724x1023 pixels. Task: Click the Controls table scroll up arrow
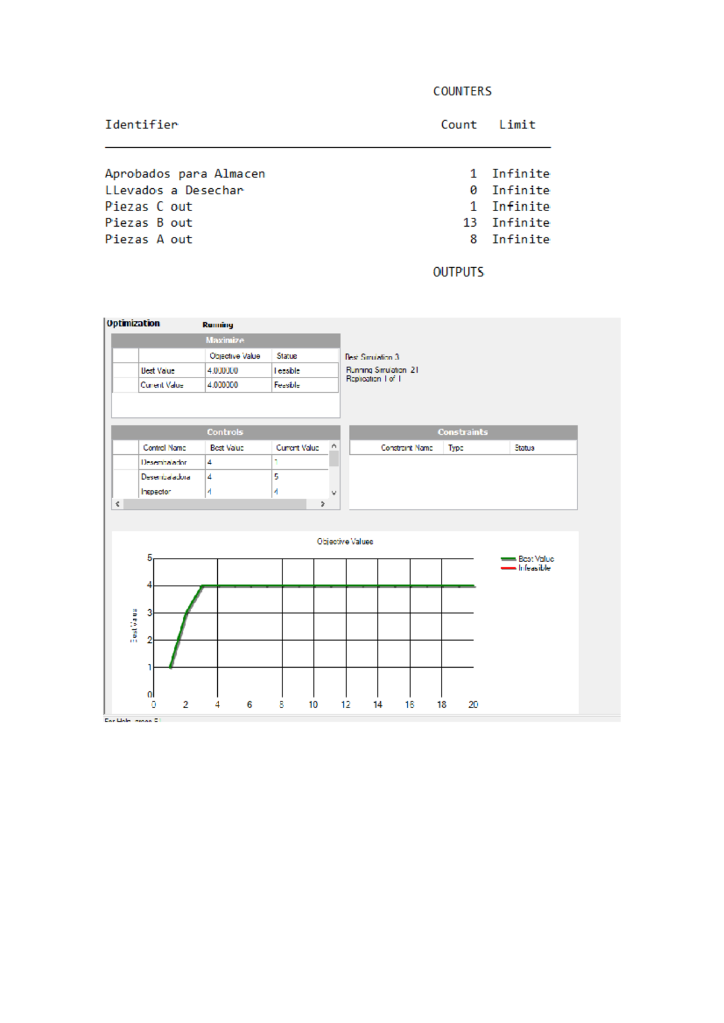pos(334,446)
